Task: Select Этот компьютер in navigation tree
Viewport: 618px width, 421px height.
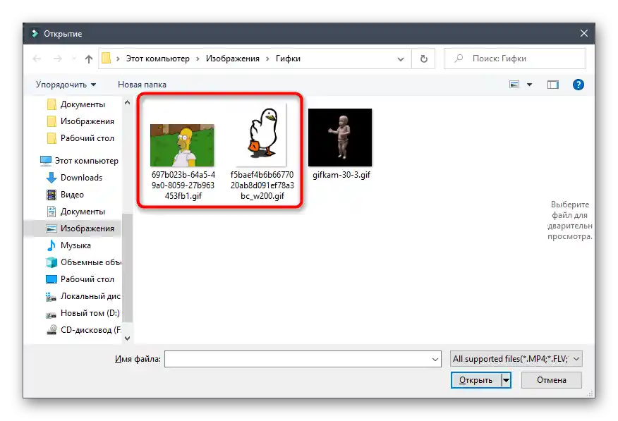Action: point(79,161)
